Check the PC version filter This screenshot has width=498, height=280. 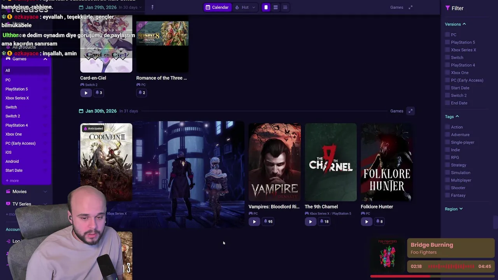point(447,35)
